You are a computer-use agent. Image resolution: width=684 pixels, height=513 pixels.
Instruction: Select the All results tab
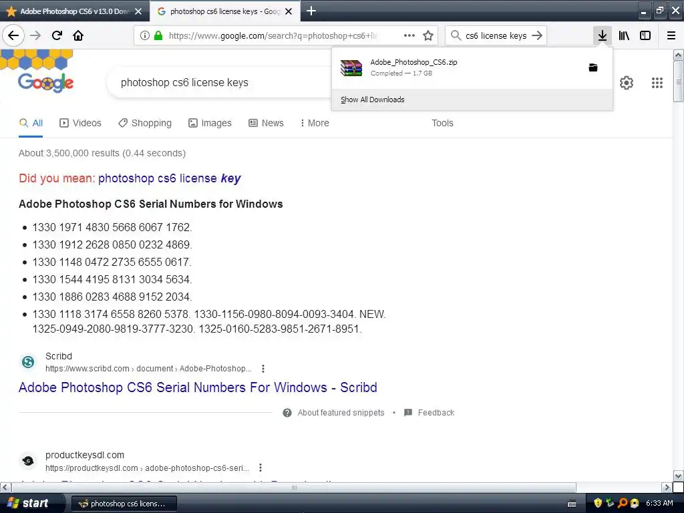pyautogui.click(x=31, y=123)
